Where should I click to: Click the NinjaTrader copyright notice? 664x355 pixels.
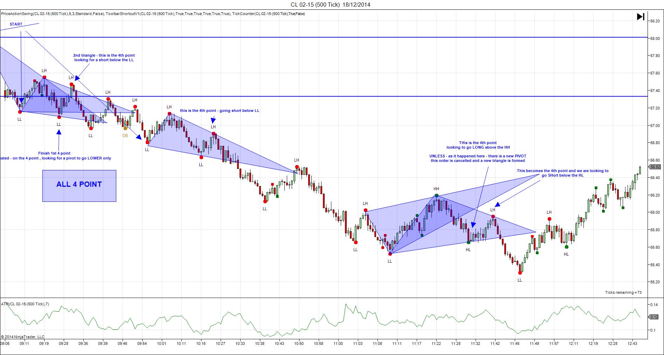coord(23,337)
